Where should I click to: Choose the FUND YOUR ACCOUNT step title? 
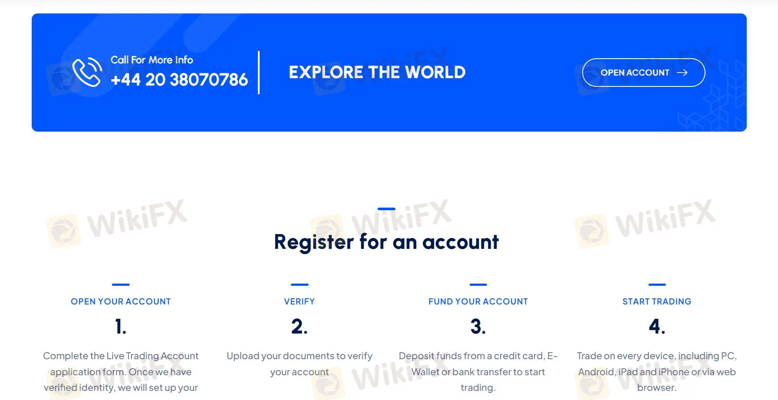pos(478,301)
